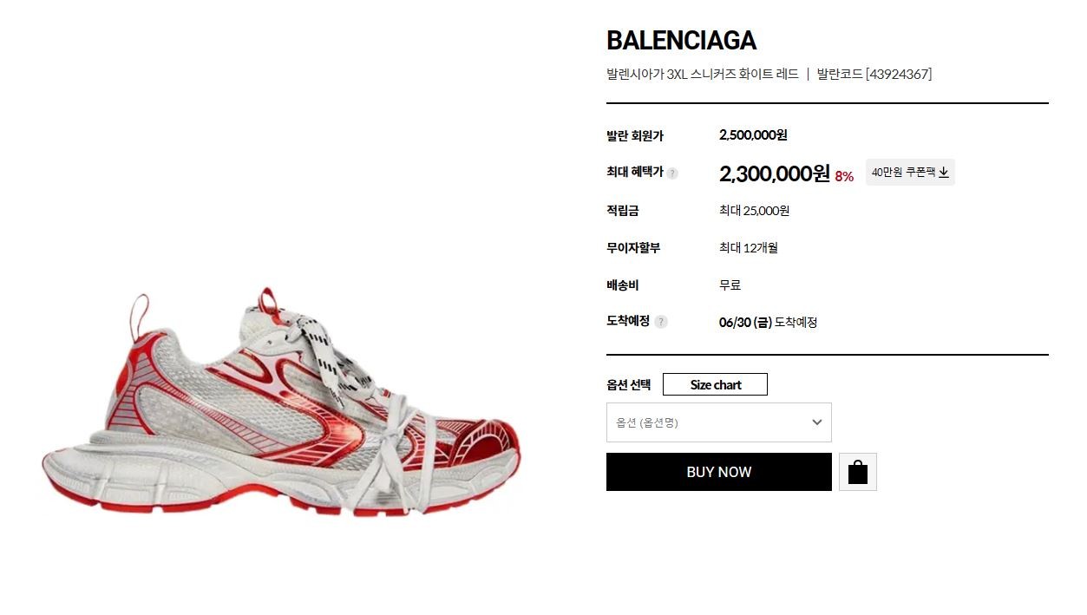Click the 발란 회원가 2,500,000원 price
1087x615 pixels.
click(x=753, y=135)
